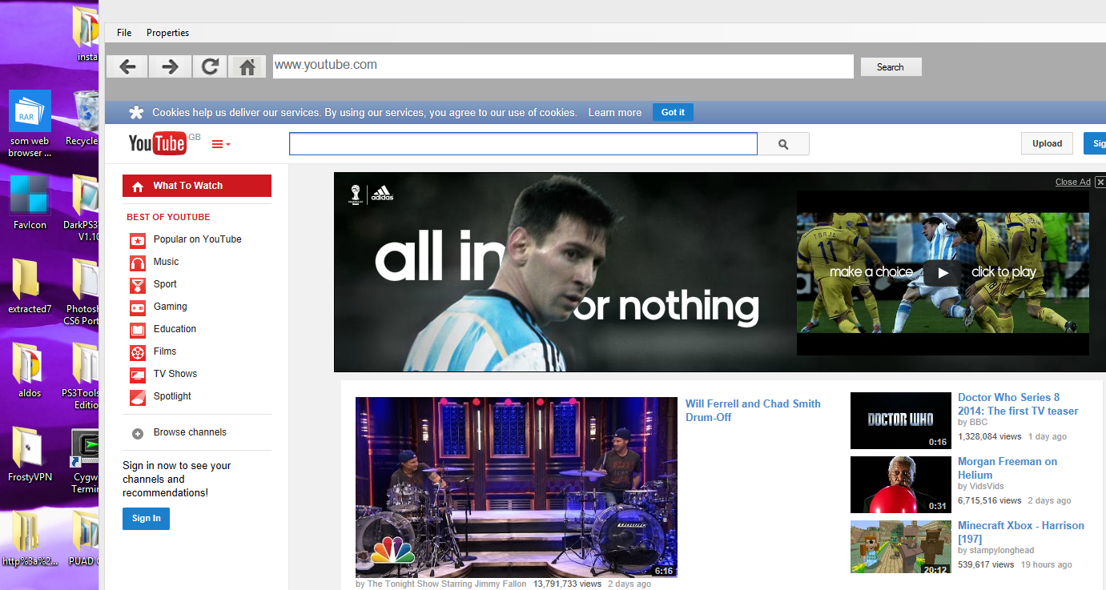The width and height of the screenshot is (1106, 590).
Task: Click the Films label in sidebar
Action: (165, 351)
